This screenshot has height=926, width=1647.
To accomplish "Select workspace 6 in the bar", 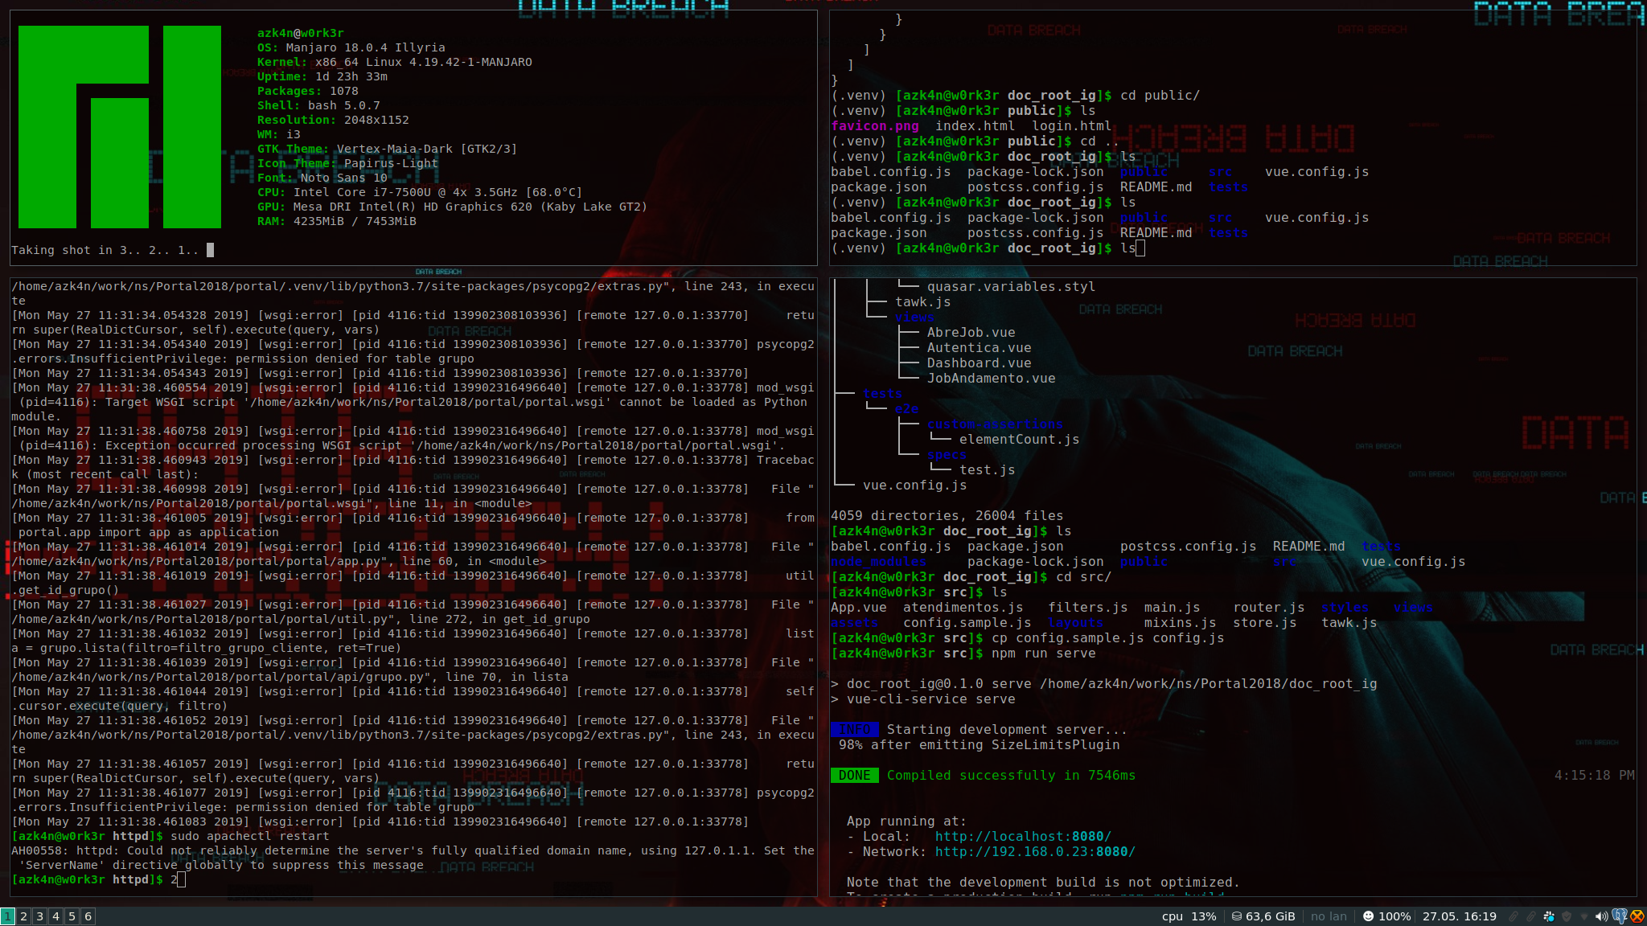I will [x=88, y=916].
